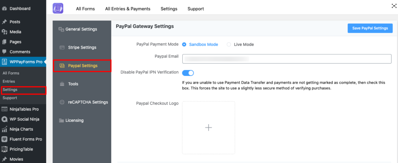The height and width of the screenshot is (163, 398).
Task: Open the All Entries & Payments tab
Action: (127, 9)
